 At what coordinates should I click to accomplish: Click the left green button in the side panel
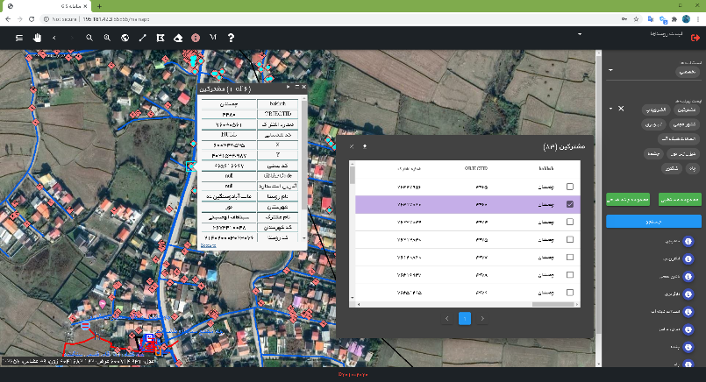tap(628, 200)
